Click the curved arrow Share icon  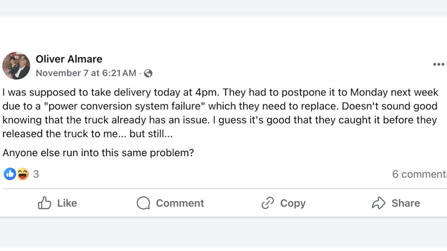[378, 203]
